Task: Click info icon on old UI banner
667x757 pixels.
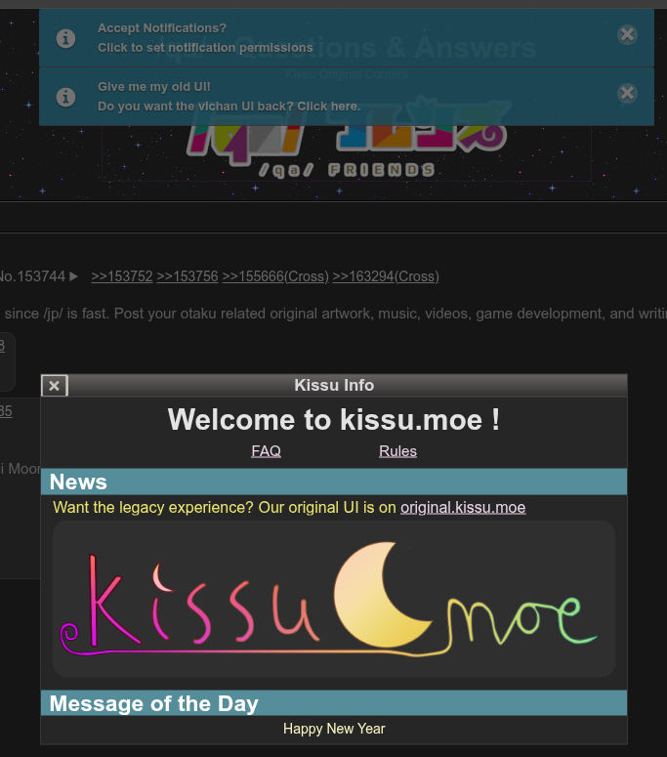Action: [65, 97]
